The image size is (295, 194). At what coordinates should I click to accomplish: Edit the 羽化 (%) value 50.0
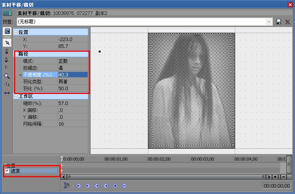73,89
